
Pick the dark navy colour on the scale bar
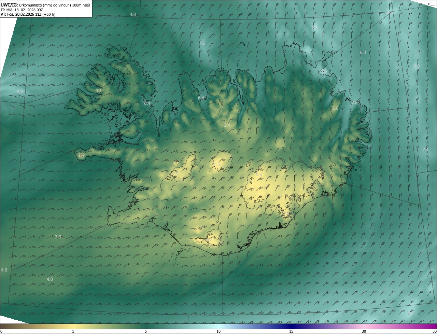coord(291,326)
